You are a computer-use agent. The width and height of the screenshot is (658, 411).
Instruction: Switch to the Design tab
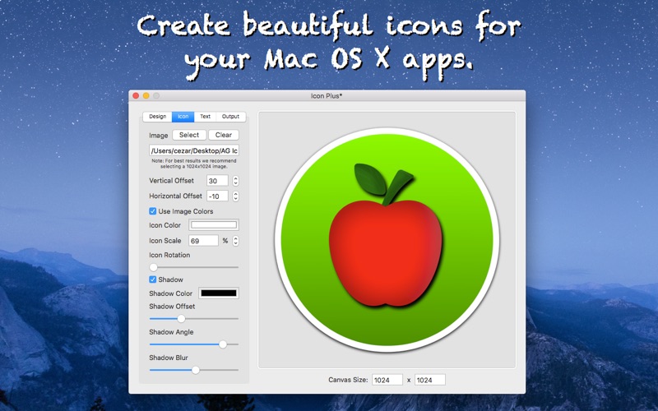tap(157, 117)
